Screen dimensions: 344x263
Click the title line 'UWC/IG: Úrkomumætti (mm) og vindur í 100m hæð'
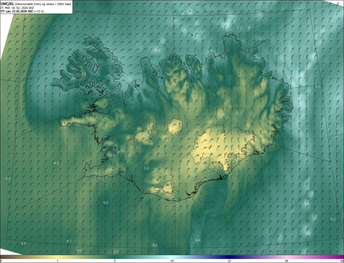pyautogui.click(x=36, y=4)
